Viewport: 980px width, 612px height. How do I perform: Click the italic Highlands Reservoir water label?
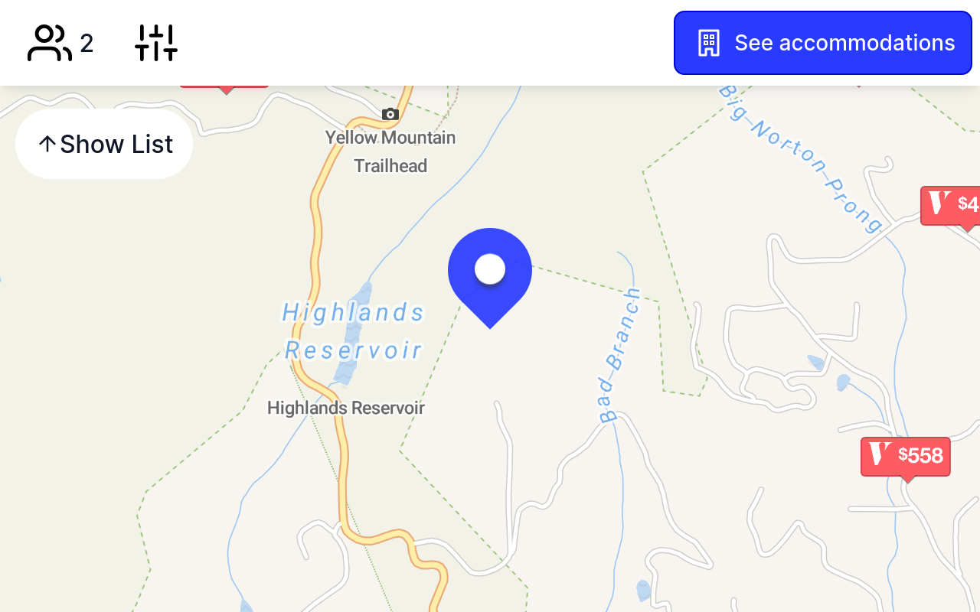coord(353,331)
